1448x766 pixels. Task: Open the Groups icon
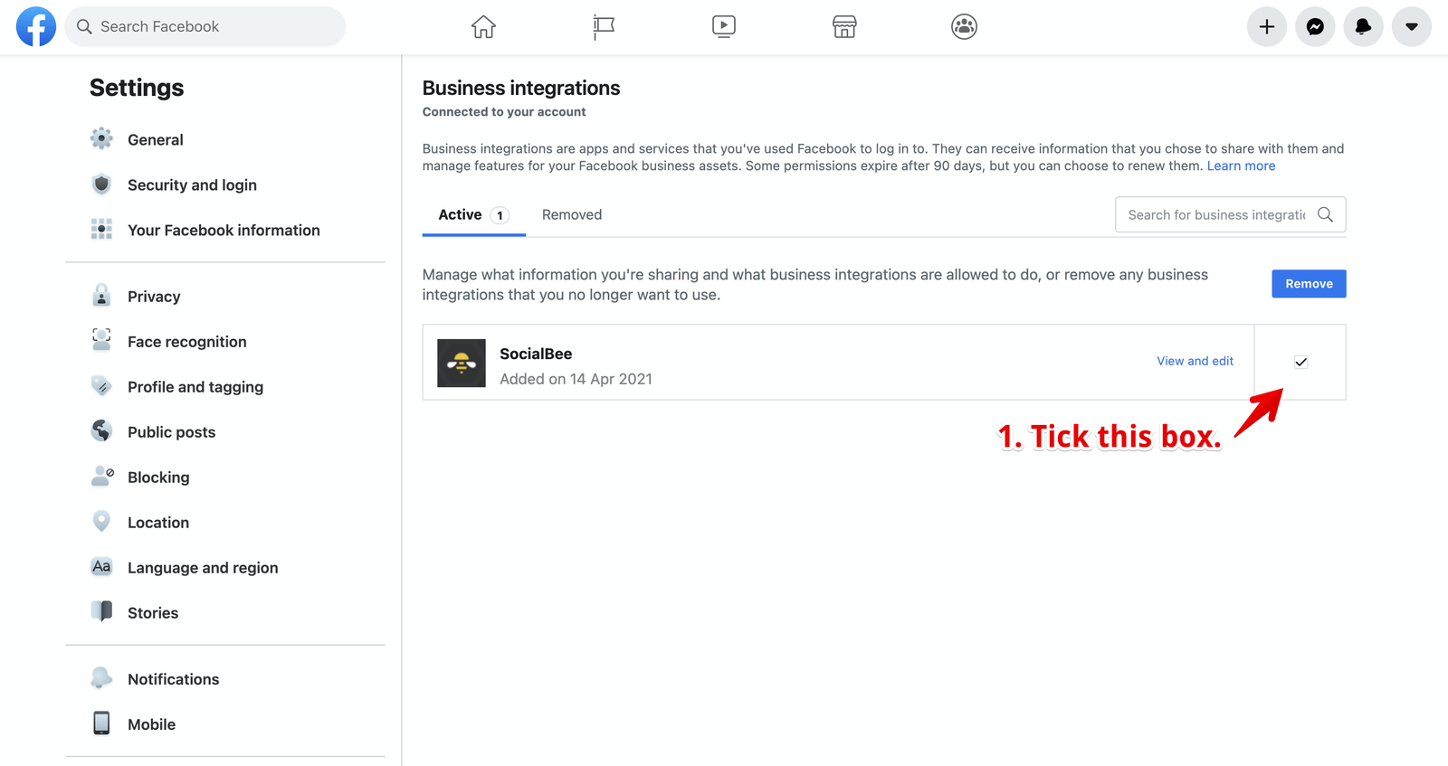pyautogui.click(x=965, y=27)
